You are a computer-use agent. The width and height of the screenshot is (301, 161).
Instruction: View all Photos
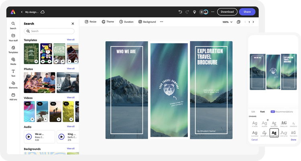pos(71,68)
